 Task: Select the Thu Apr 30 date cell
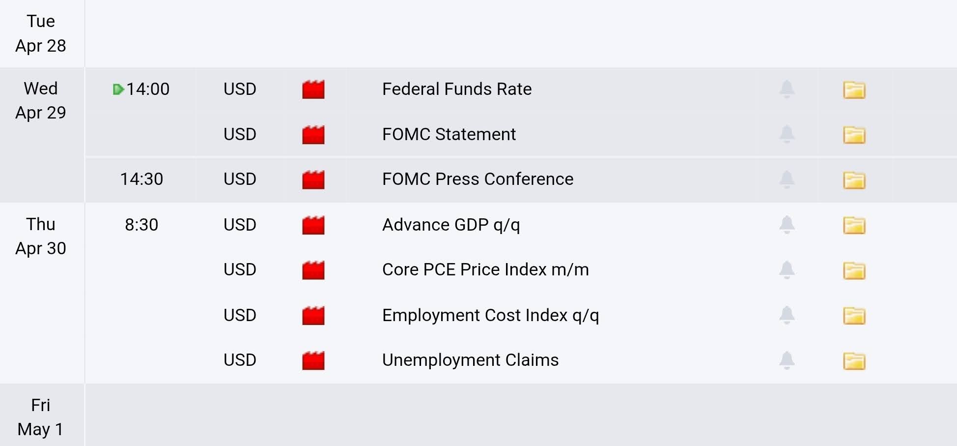tap(41, 237)
